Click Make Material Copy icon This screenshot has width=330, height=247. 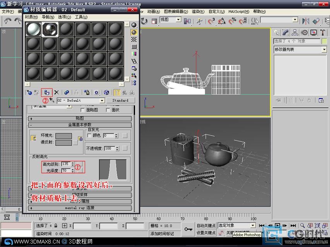click(67, 92)
